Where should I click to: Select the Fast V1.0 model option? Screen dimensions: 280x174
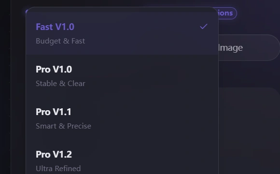point(122,33)
